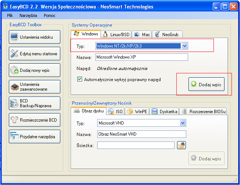
Task: Open Rozmieszczenie BCD
Action: pyautogui.click(x=35, y=120)
